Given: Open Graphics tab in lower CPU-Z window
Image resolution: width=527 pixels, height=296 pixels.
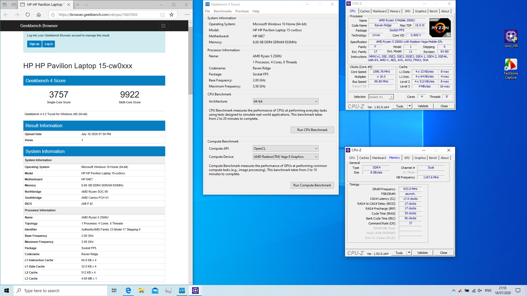Looking at the screenshot, I should pos(420,158).
